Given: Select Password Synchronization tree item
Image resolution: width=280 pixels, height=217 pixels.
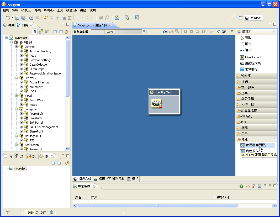Looking at the screenshot, I should 46,73.
